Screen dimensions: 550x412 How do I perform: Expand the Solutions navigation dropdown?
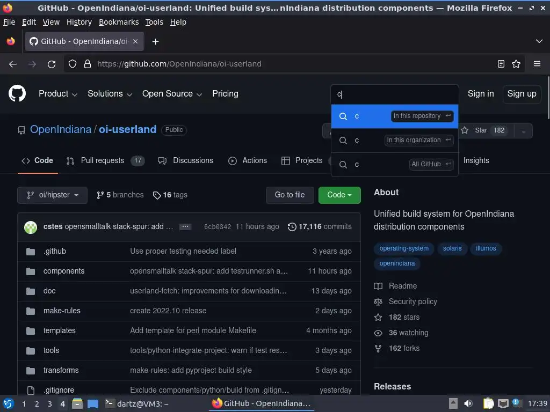(110, 93)
